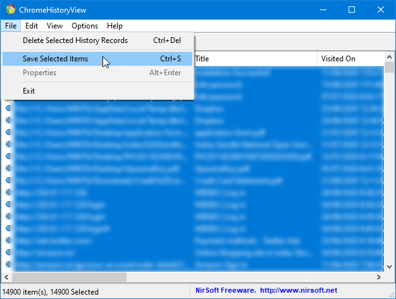
Task: Close the ChromeHistoryView window
Action: (381, 10)
